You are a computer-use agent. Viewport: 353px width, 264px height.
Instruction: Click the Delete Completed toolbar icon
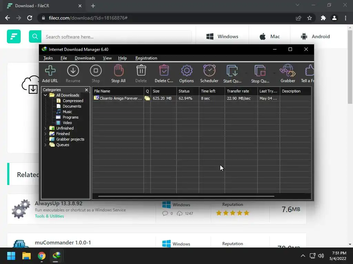164,74
